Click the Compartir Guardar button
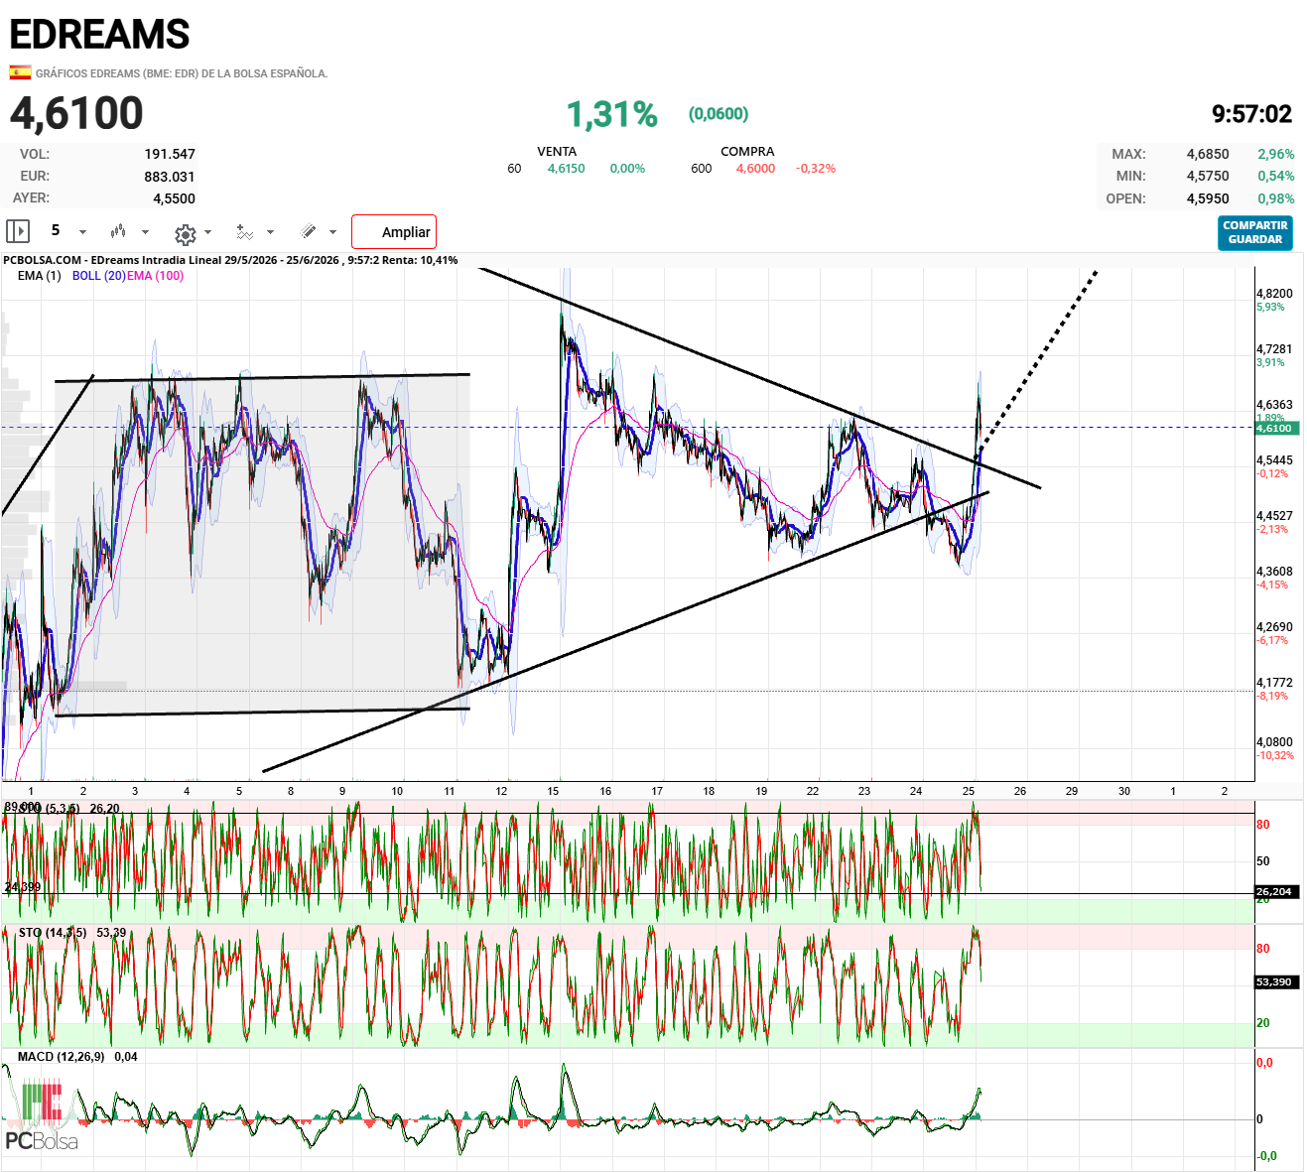The image size is (1307, 1172). pyautogui.click(x=1255, y=233)
